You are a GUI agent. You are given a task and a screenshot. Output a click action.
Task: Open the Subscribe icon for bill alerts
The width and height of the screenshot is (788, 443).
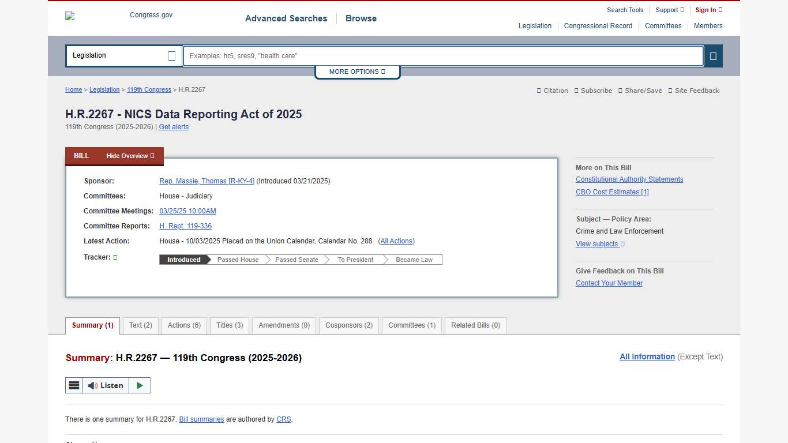594,91
